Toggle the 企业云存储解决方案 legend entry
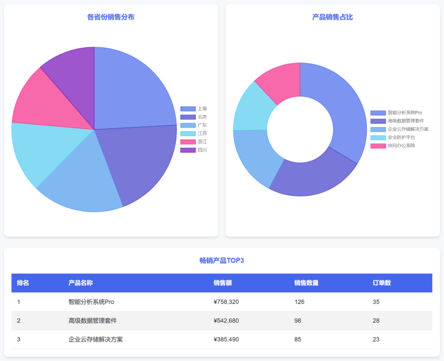The height and width of the screenshot is (361, 444). click(x=399, y=129)
